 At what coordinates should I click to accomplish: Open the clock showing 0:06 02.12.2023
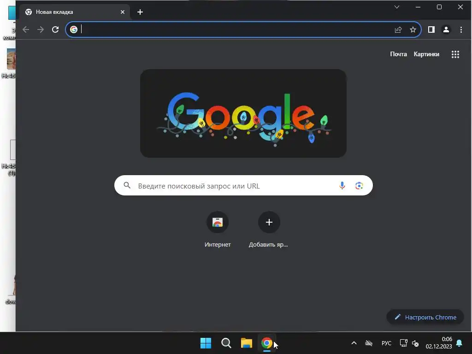(x=439, y=343)
